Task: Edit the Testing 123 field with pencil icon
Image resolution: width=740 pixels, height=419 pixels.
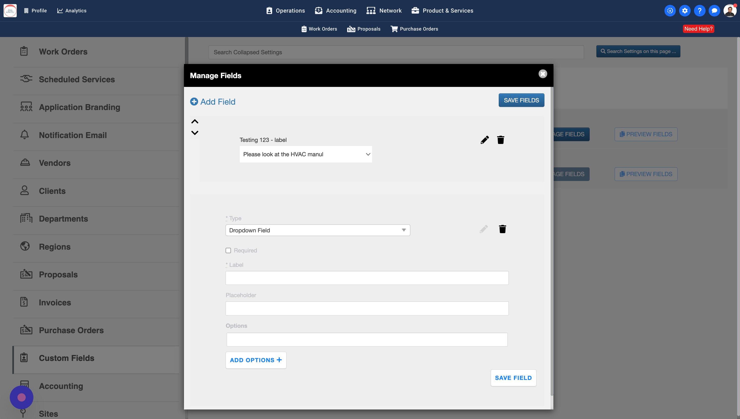Action: pos(485,140)
